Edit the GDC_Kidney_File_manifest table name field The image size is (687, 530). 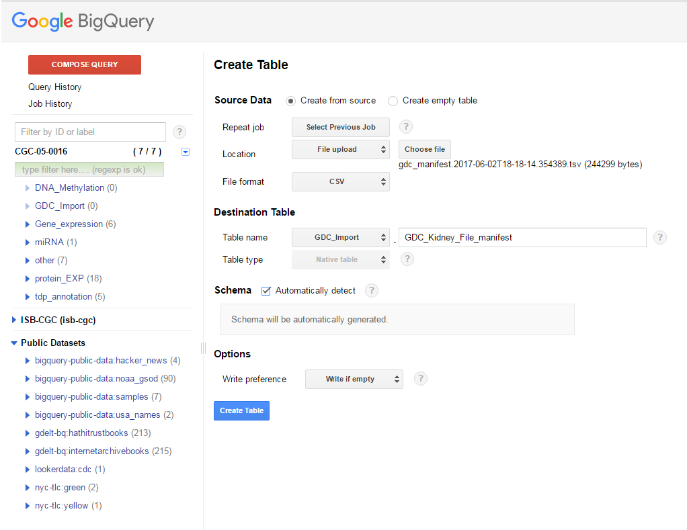coord(522,237)
